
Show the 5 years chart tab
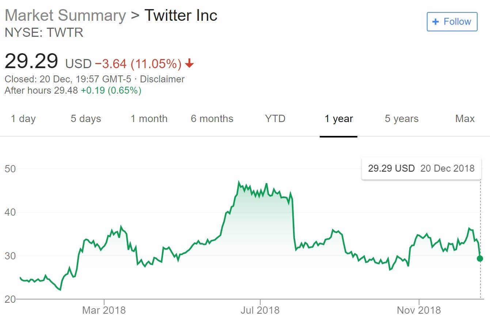(x=402, y=119)
